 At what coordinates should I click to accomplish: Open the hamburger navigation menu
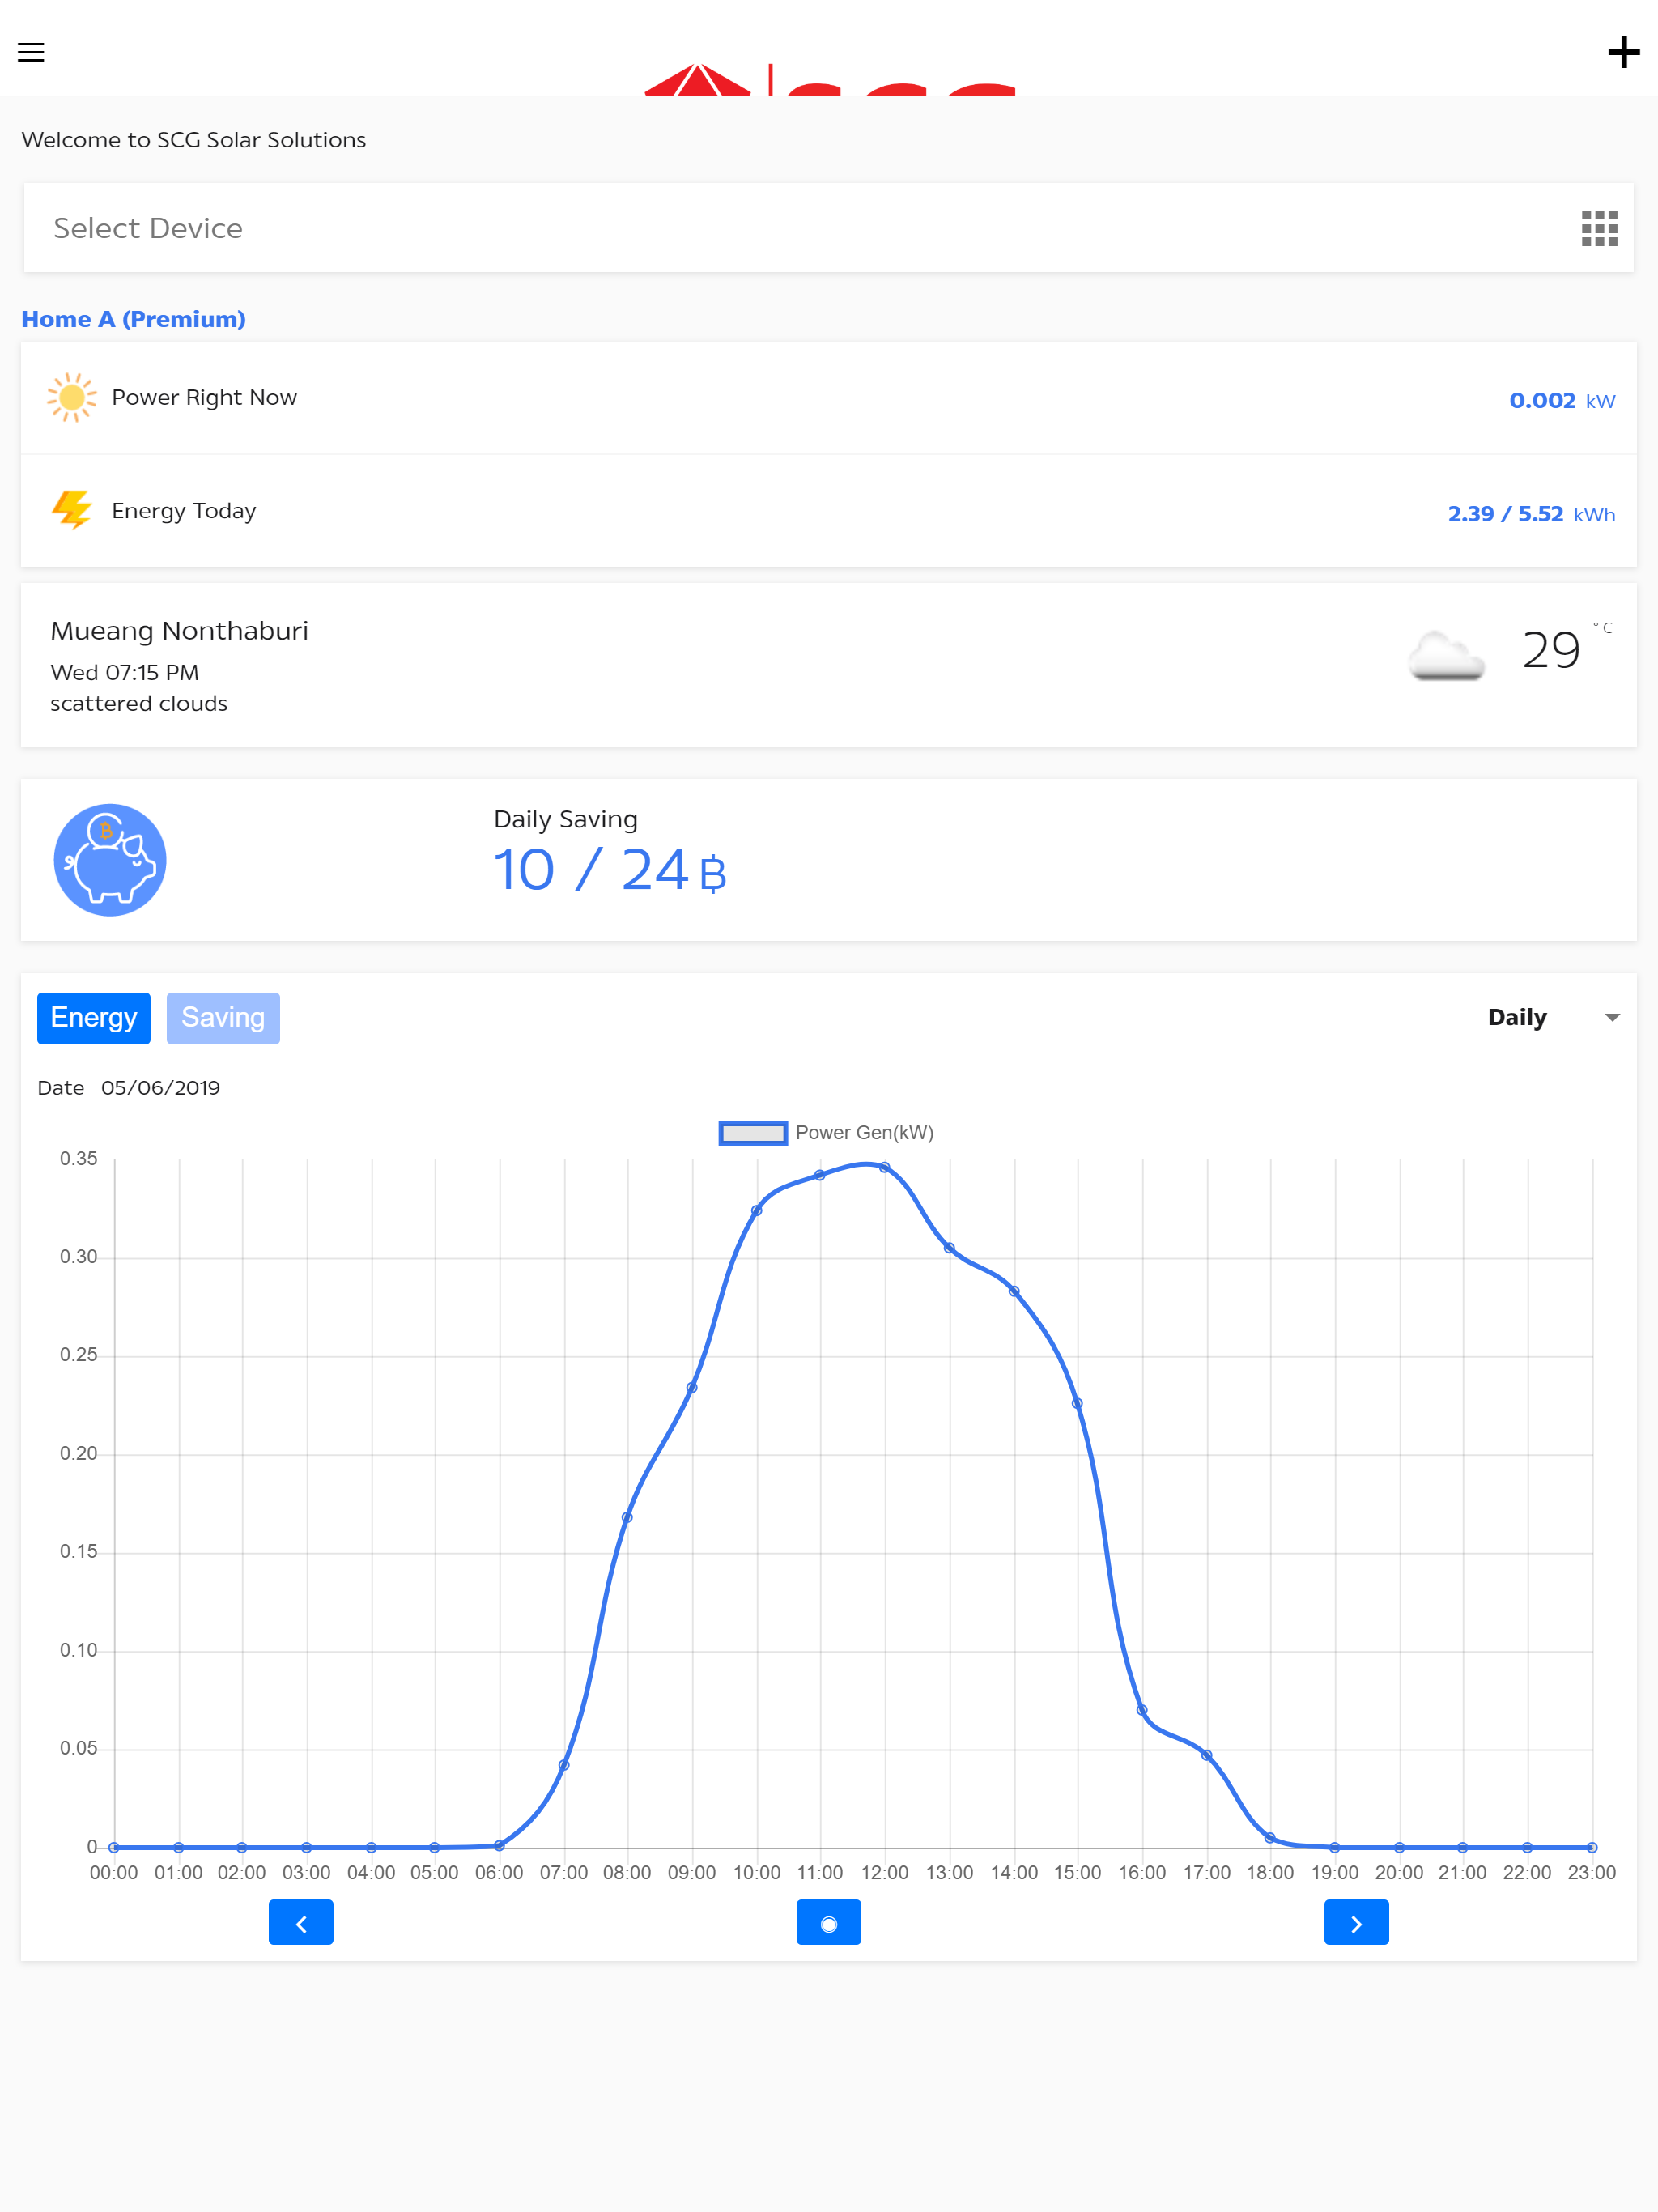pyautogui.click(x=31, y=52)
